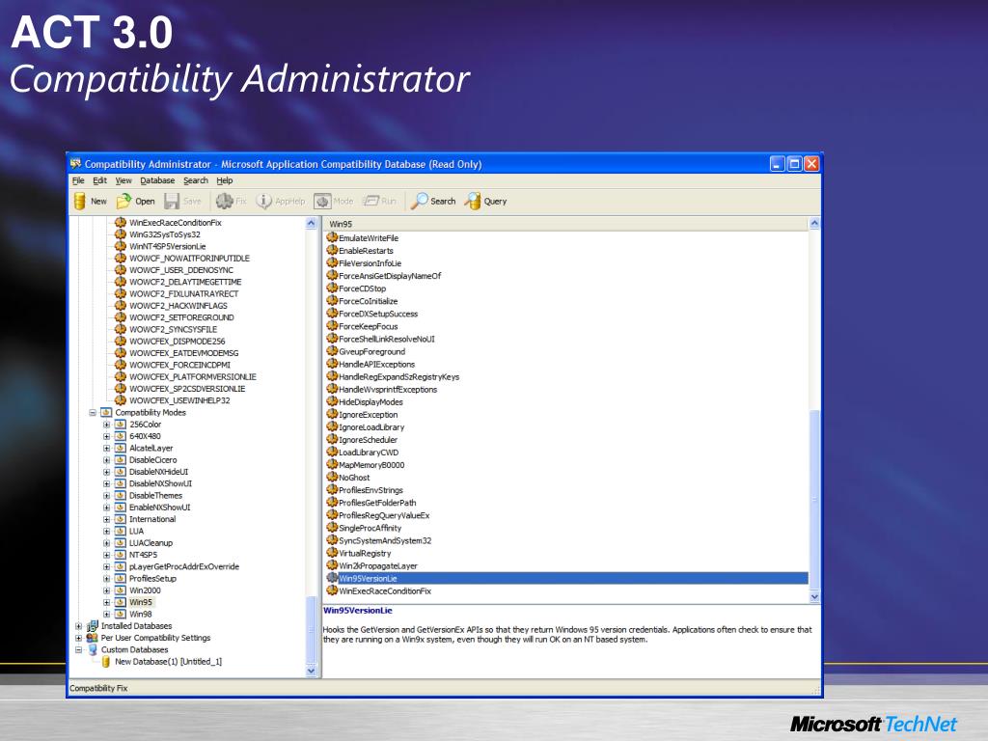Click the Win95 column header in right pane
988x741 pixels.
[x=565, y=224]
